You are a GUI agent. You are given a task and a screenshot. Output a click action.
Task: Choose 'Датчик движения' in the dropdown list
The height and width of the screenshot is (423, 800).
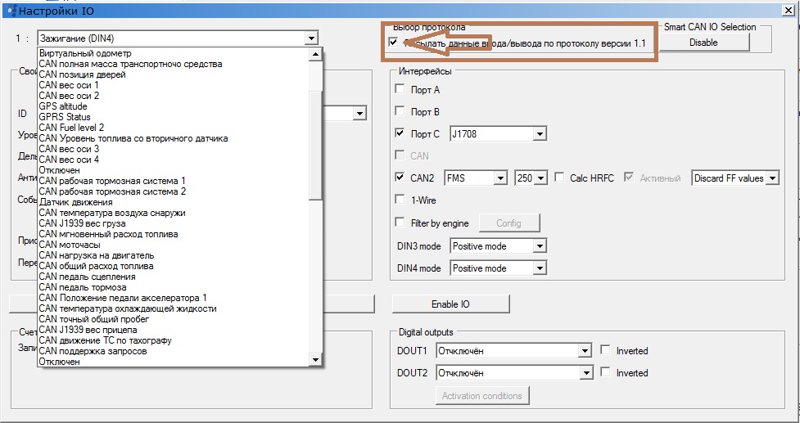click(x=75, y=202)
